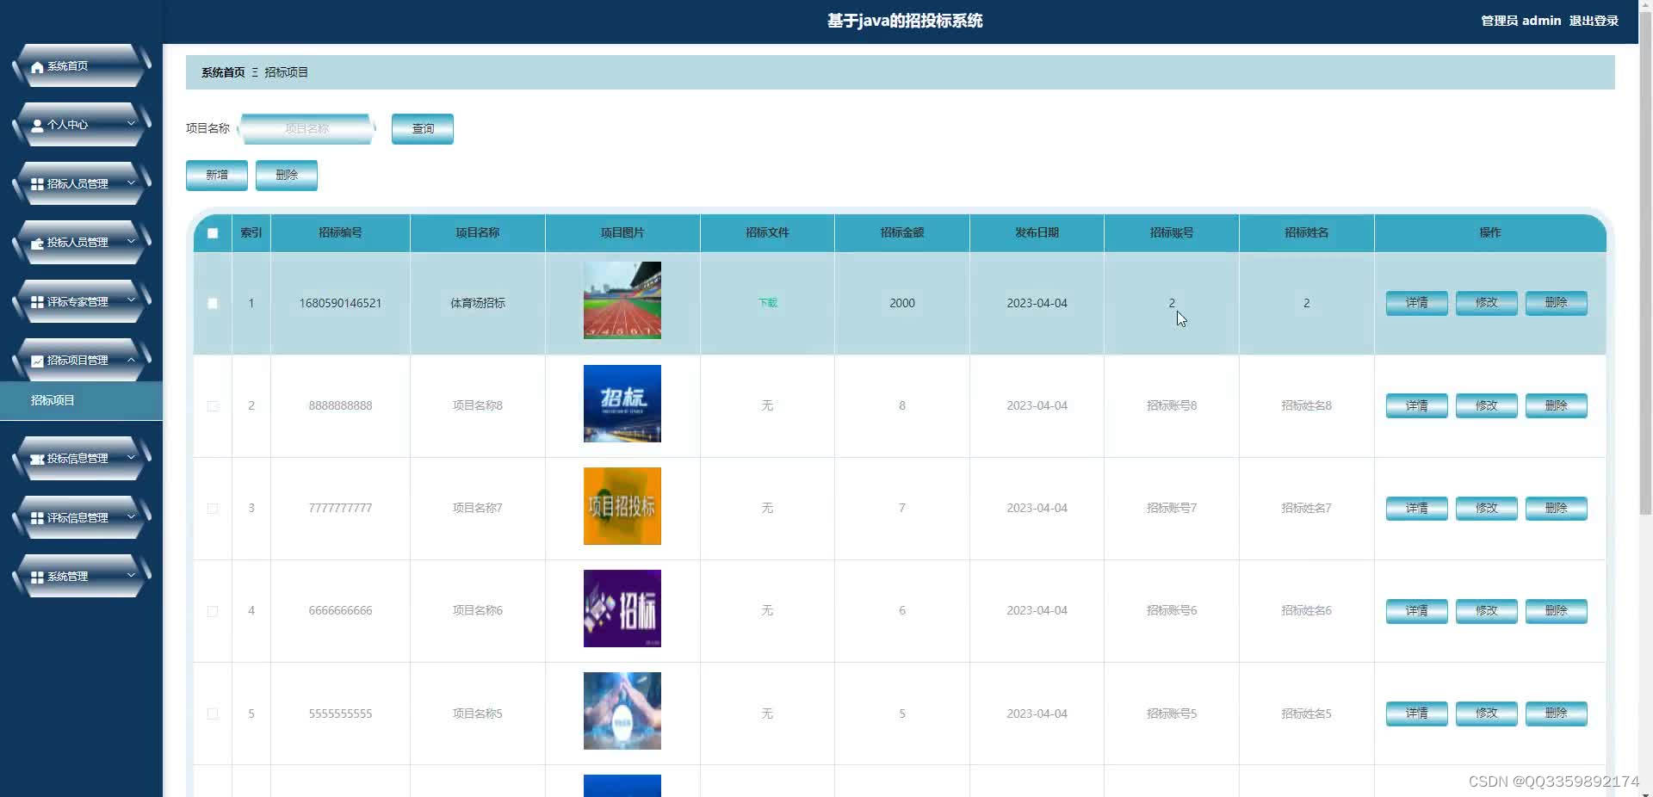The height and width of the screenshot is (797, 1653).
Task: Open the blue 招标 thumbnail in row 2
Action: tap(622, 404)
